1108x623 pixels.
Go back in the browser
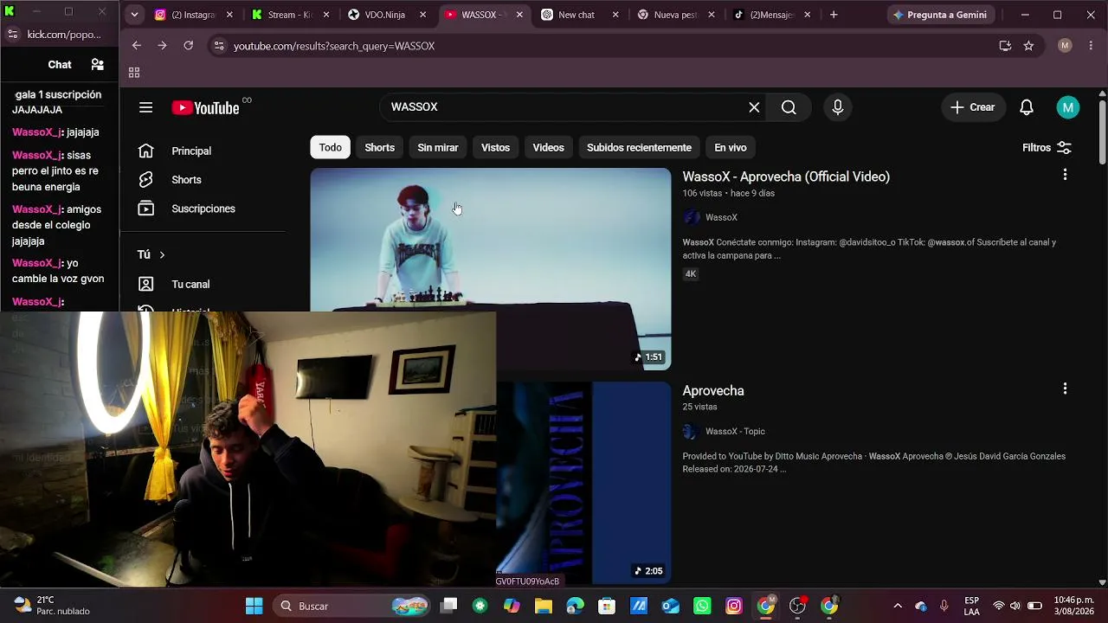point(137,46)
